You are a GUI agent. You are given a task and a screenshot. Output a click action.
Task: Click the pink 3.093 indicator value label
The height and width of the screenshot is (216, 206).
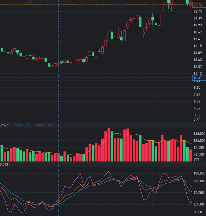(x=4, y=165)
